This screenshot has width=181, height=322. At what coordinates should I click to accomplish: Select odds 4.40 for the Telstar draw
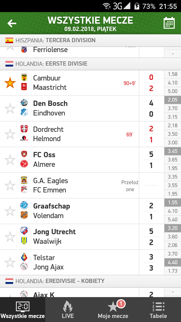[x=173, y=262]
